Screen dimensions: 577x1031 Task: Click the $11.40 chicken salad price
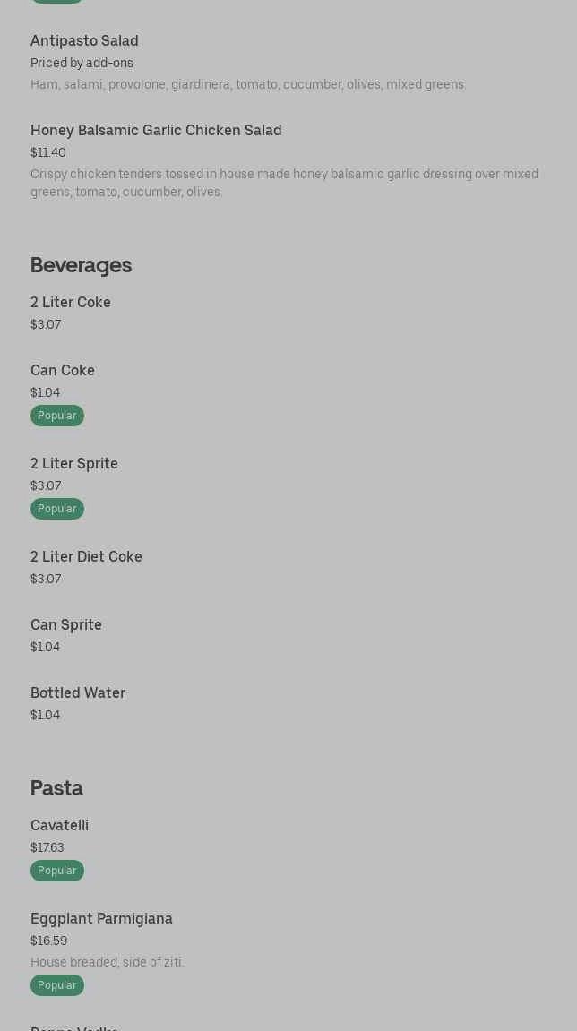tap(48, 153)
